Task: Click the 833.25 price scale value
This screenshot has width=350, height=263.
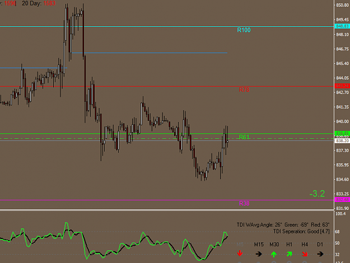Action: pyautogui.click(x=342, y=194)
